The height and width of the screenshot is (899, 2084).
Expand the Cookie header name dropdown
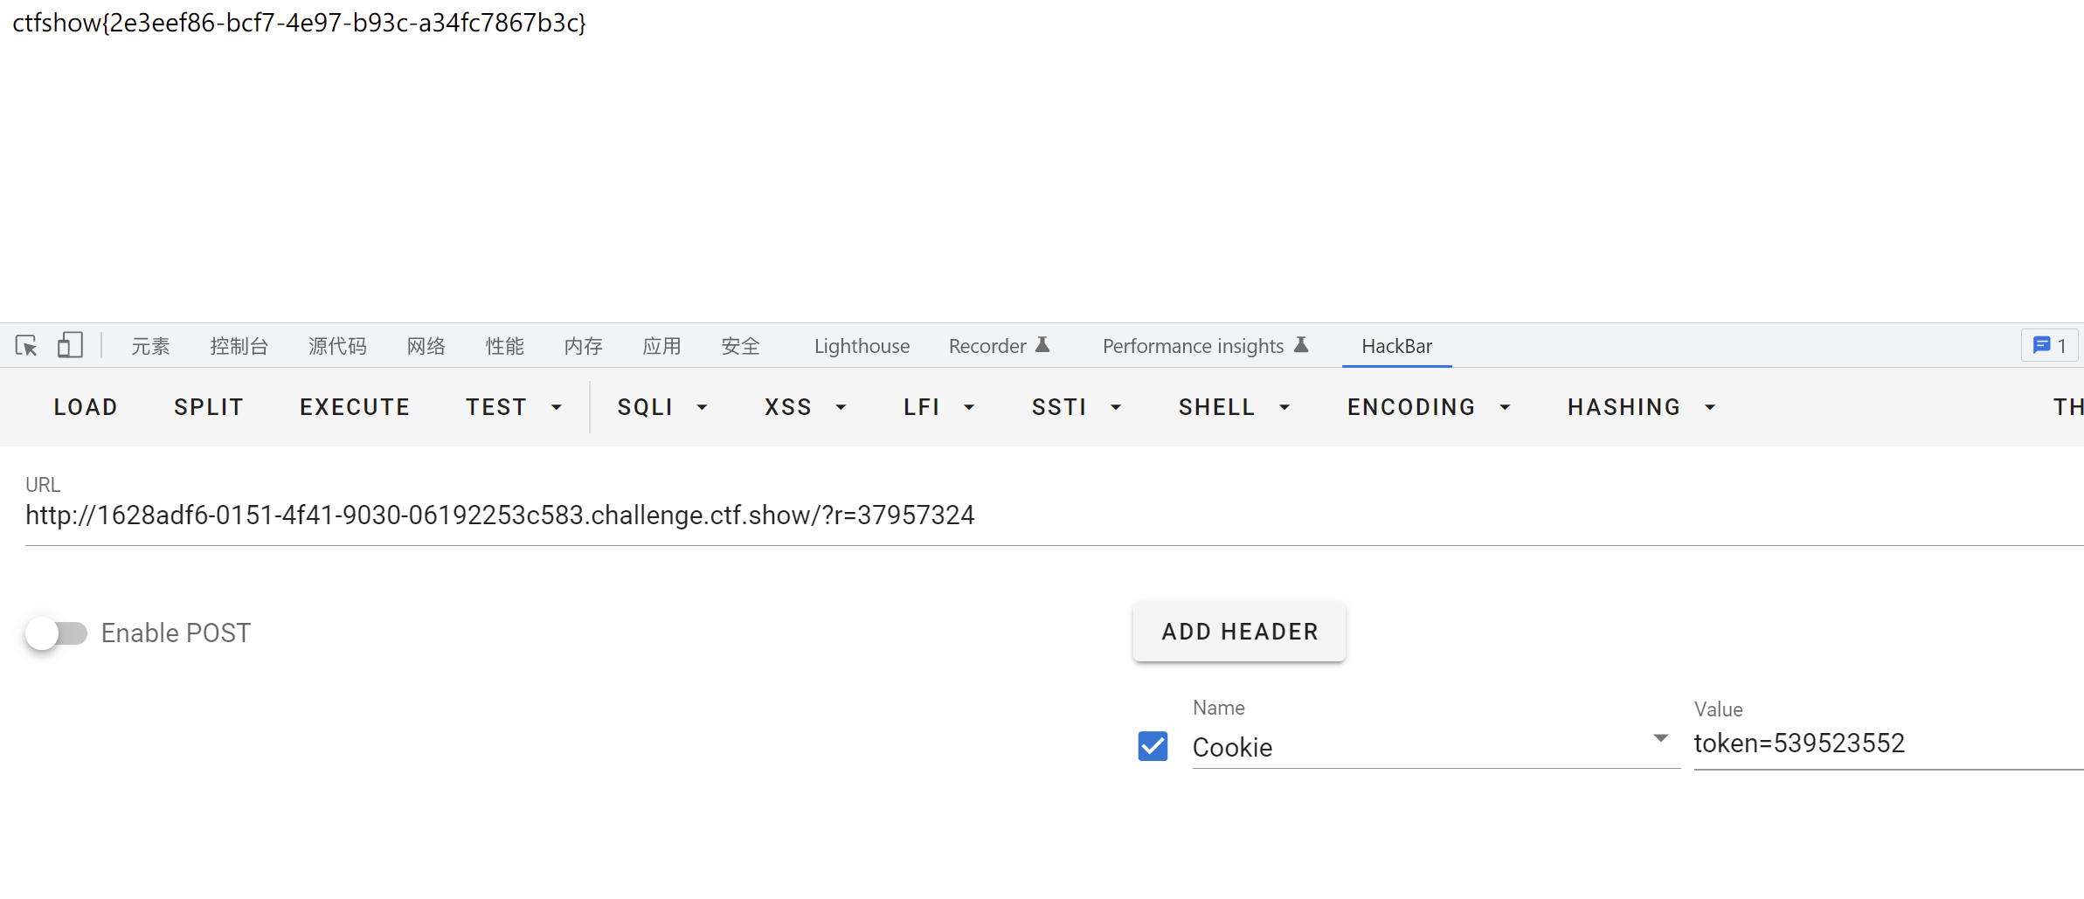pyautogui.click(x=1660, y=739)
